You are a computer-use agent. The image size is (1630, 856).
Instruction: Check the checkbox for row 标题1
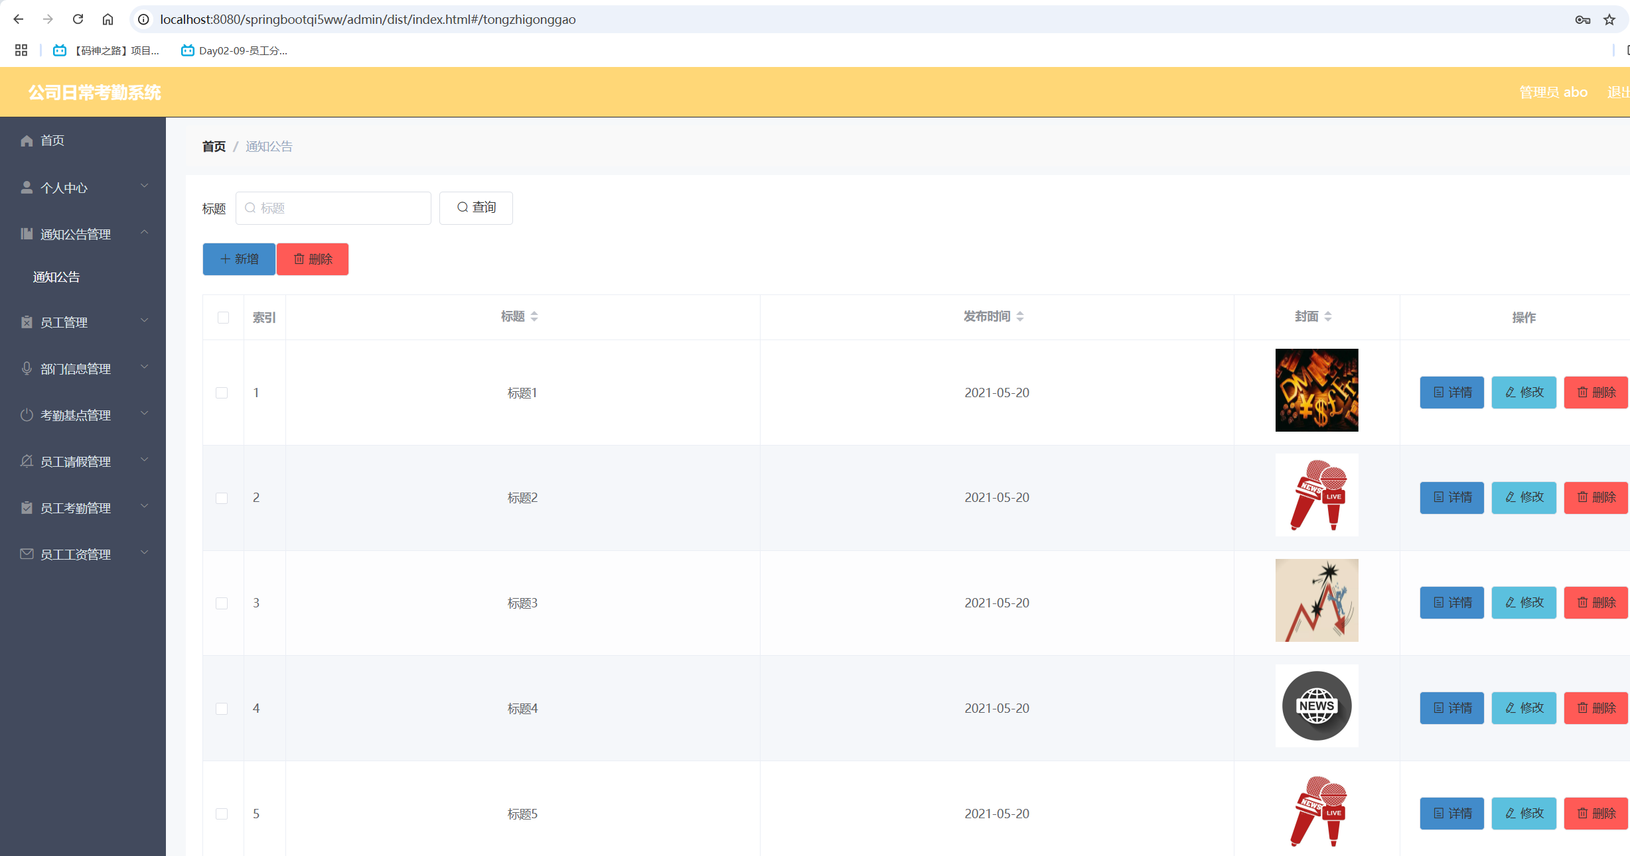point(222,393)
